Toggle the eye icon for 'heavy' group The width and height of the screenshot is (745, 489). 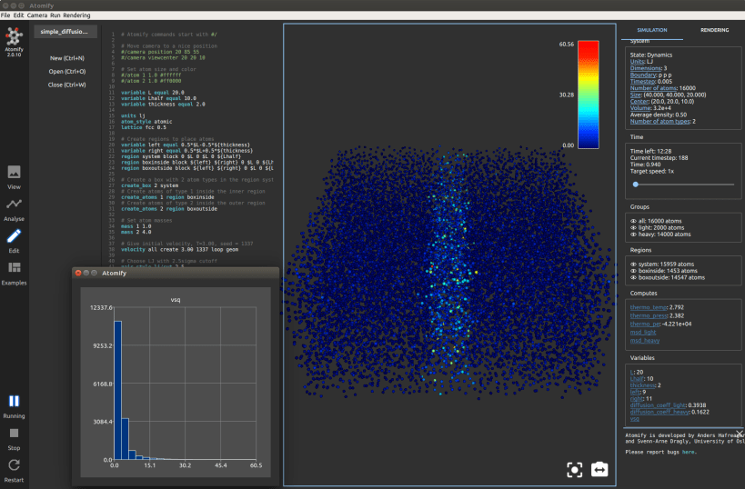[x=633, y=234]
